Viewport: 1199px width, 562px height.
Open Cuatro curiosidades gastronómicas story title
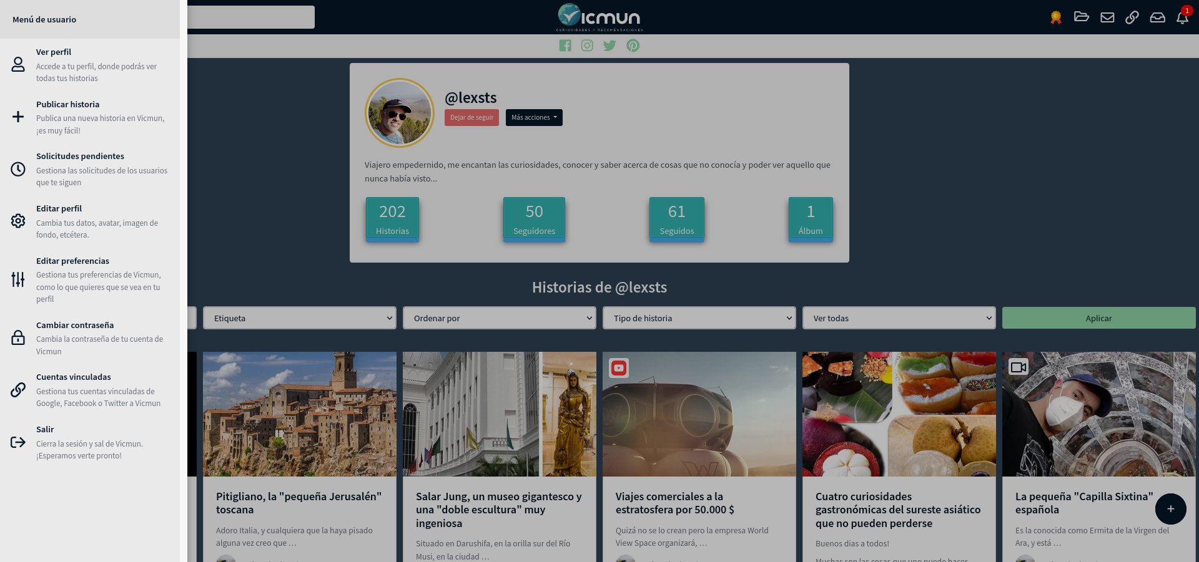pyautogui.click(x=898, y=510)
